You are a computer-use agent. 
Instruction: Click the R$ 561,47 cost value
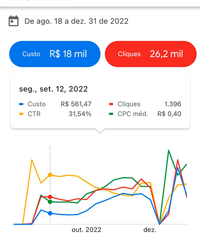coord(76,104)
